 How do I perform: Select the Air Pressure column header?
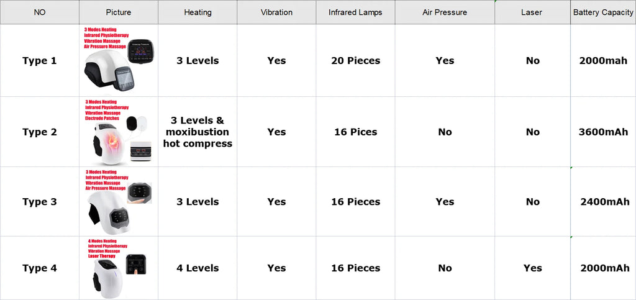click(445, 12)
